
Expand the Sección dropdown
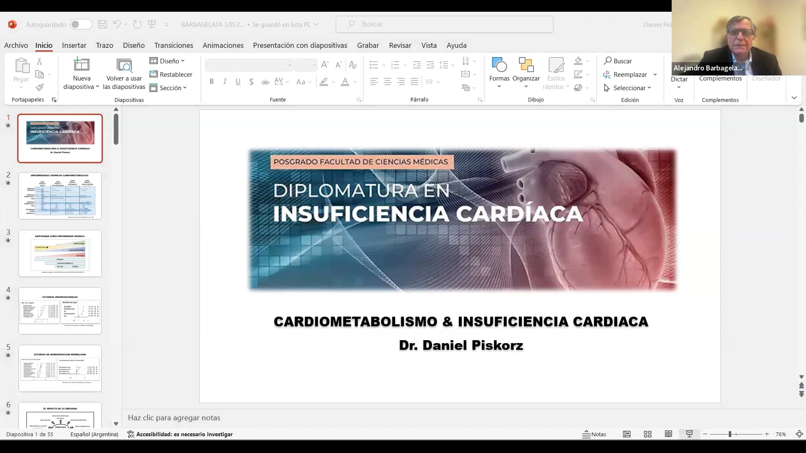169,88
